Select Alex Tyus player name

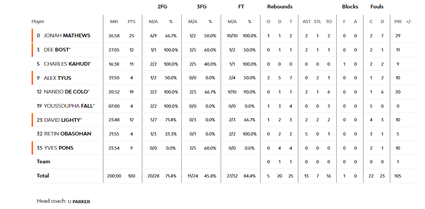[x=57, y=78]
